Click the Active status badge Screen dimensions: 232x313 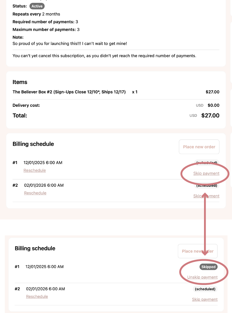(x=37, y=6)
